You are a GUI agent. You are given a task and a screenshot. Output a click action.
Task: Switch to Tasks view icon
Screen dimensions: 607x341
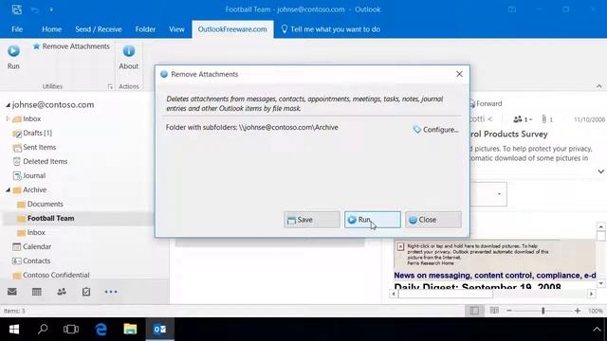tap(86, 292)
